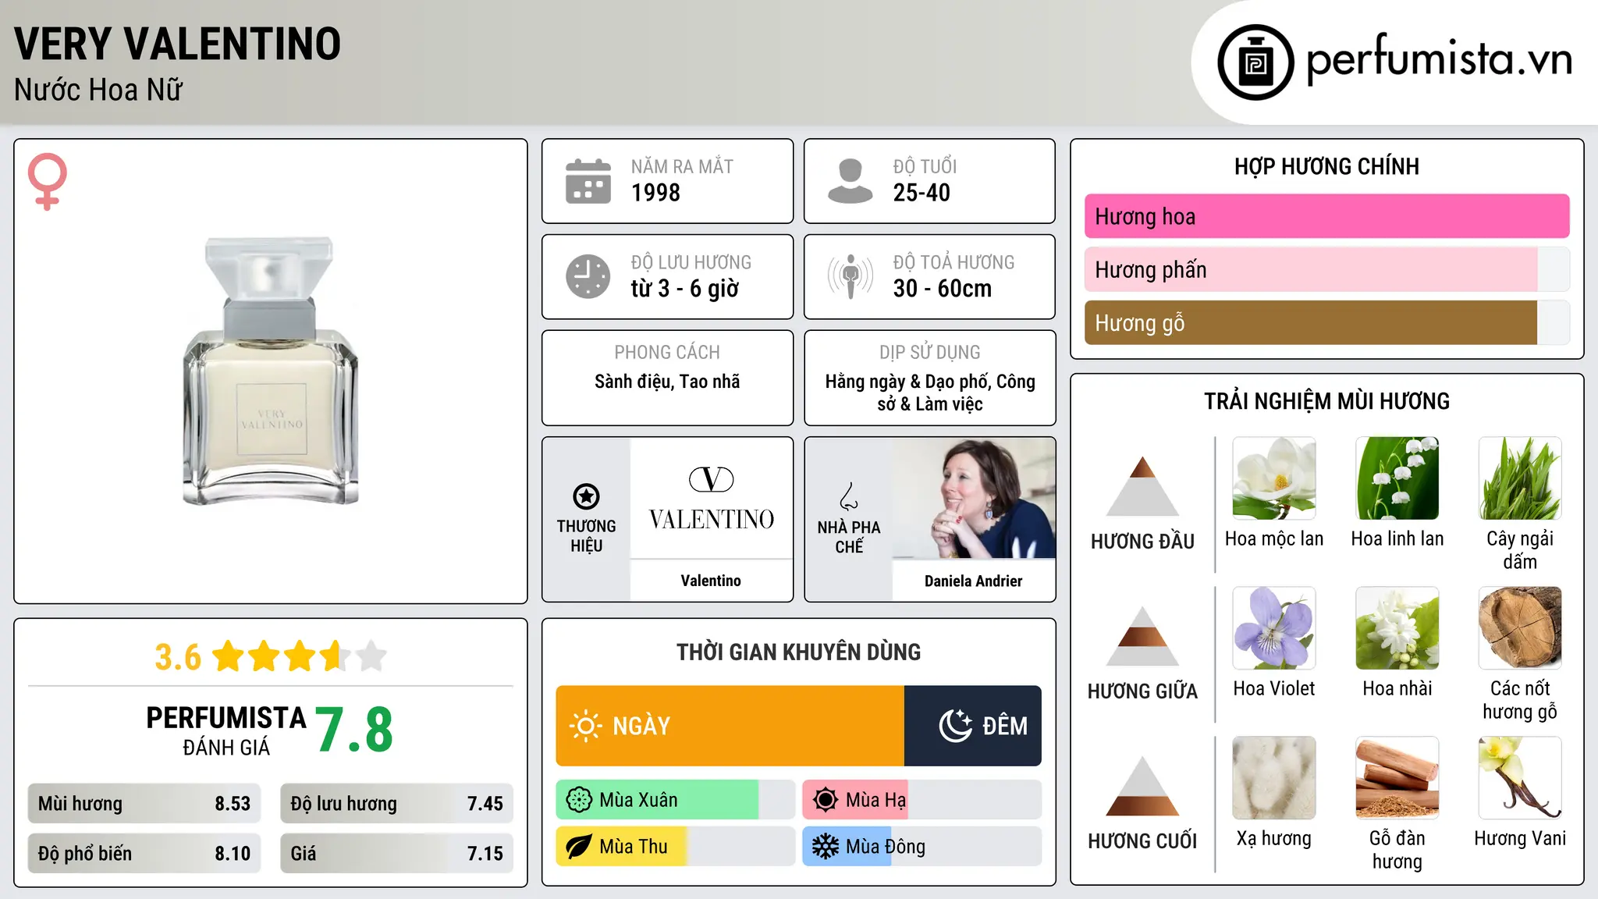The width and height of the screenshot is (1598, 899).
Task: Click the sun icon in the Ngày bar
Action: pyautogui.click(x=585, y=726)
